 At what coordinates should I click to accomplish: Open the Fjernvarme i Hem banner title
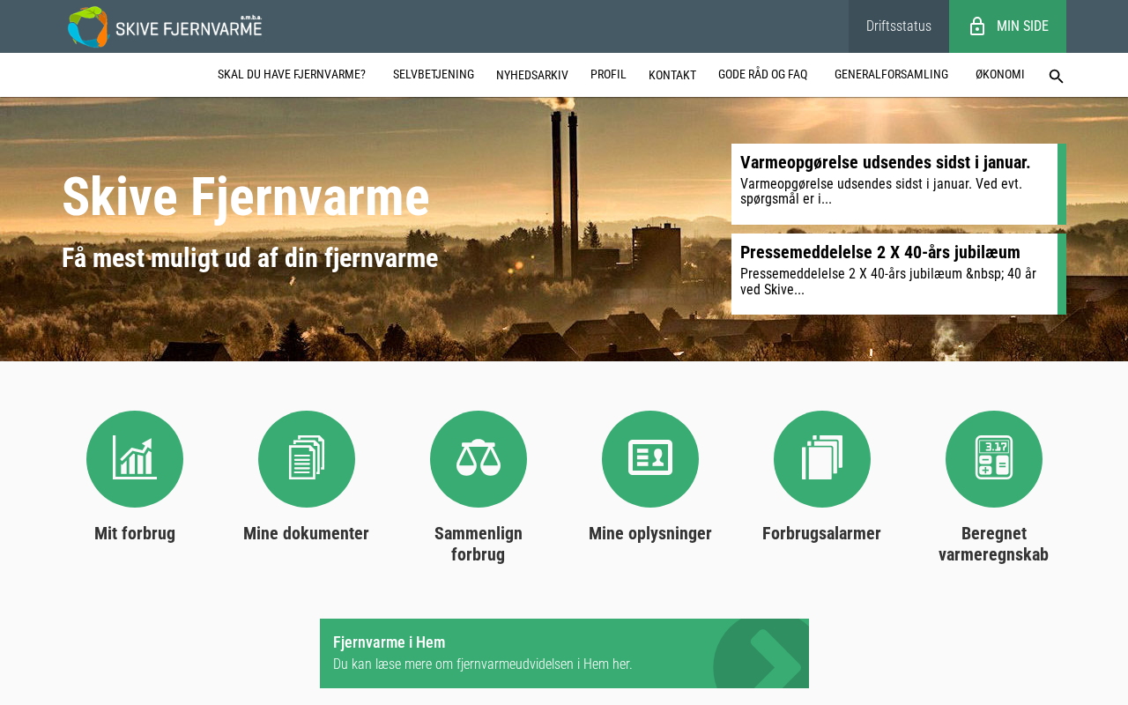(x=390, y=642)
